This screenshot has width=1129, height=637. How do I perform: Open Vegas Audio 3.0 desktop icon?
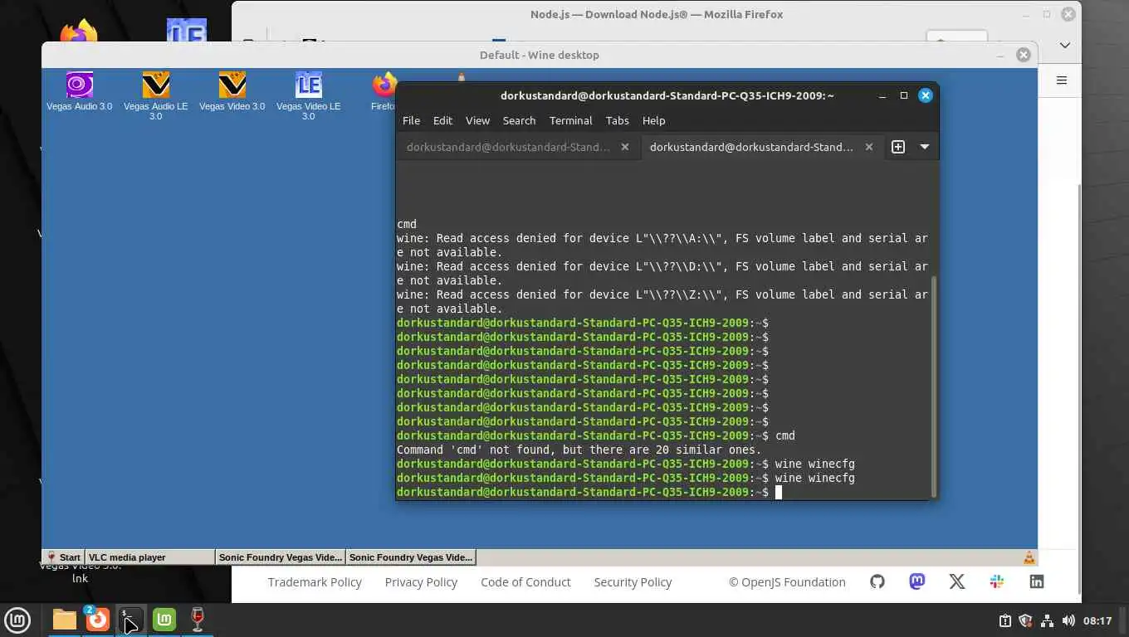[x=80, y=90]
